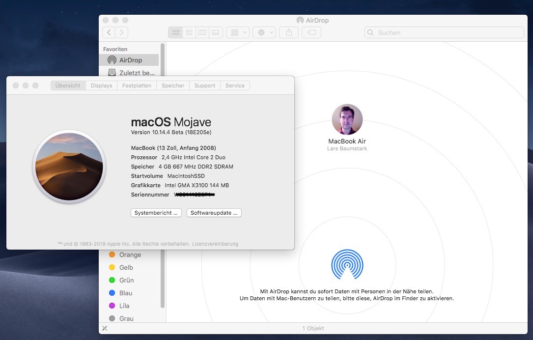Click the blue AirDrop radar icon
533x340 pixels.
347,264
